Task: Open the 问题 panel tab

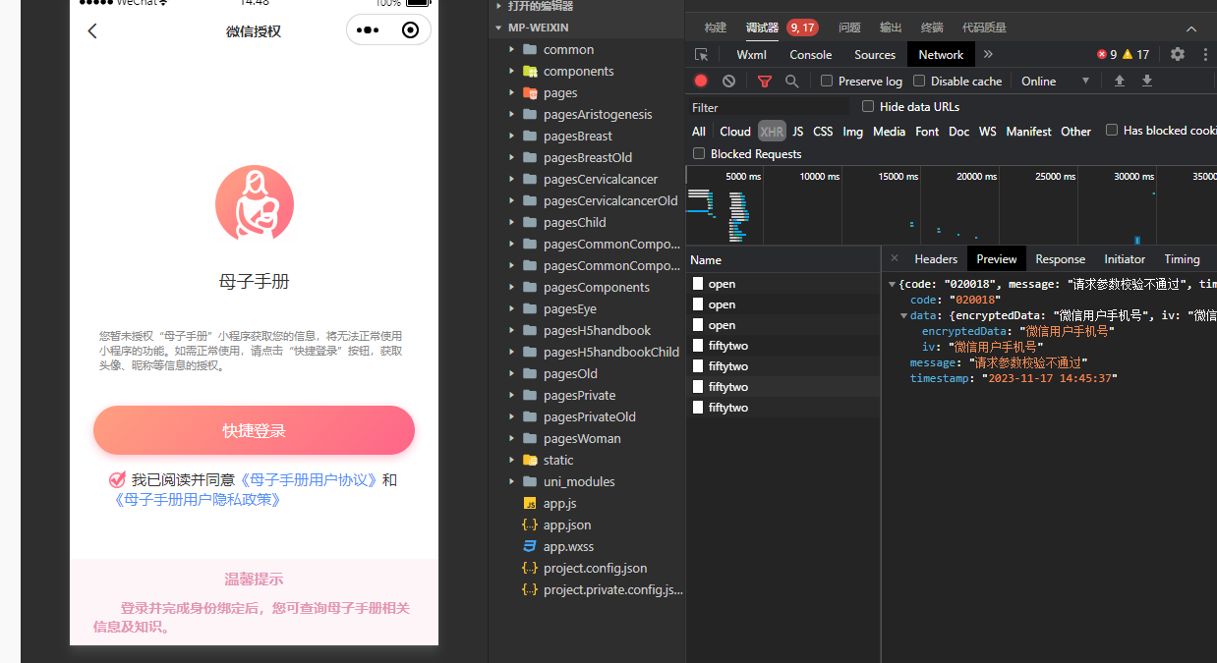Action: pyautogui.click(x=849, y=28)
